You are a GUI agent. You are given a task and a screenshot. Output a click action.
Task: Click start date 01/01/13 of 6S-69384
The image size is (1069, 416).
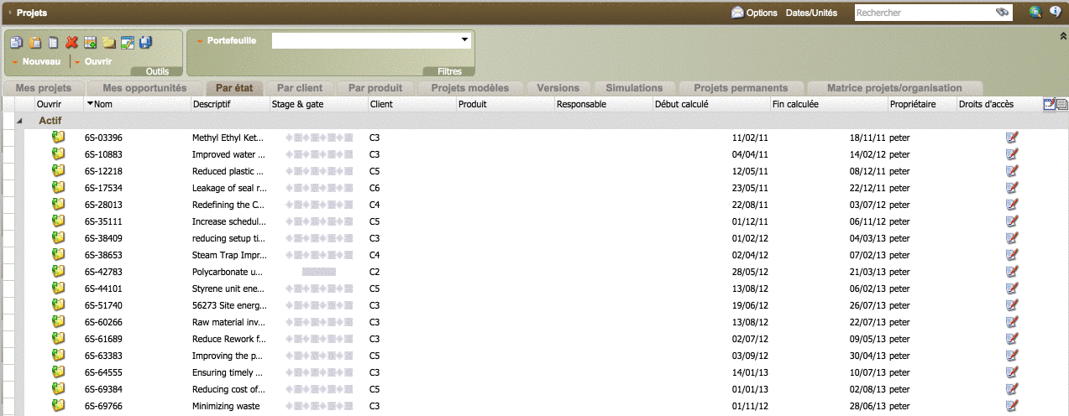point(751,389)
